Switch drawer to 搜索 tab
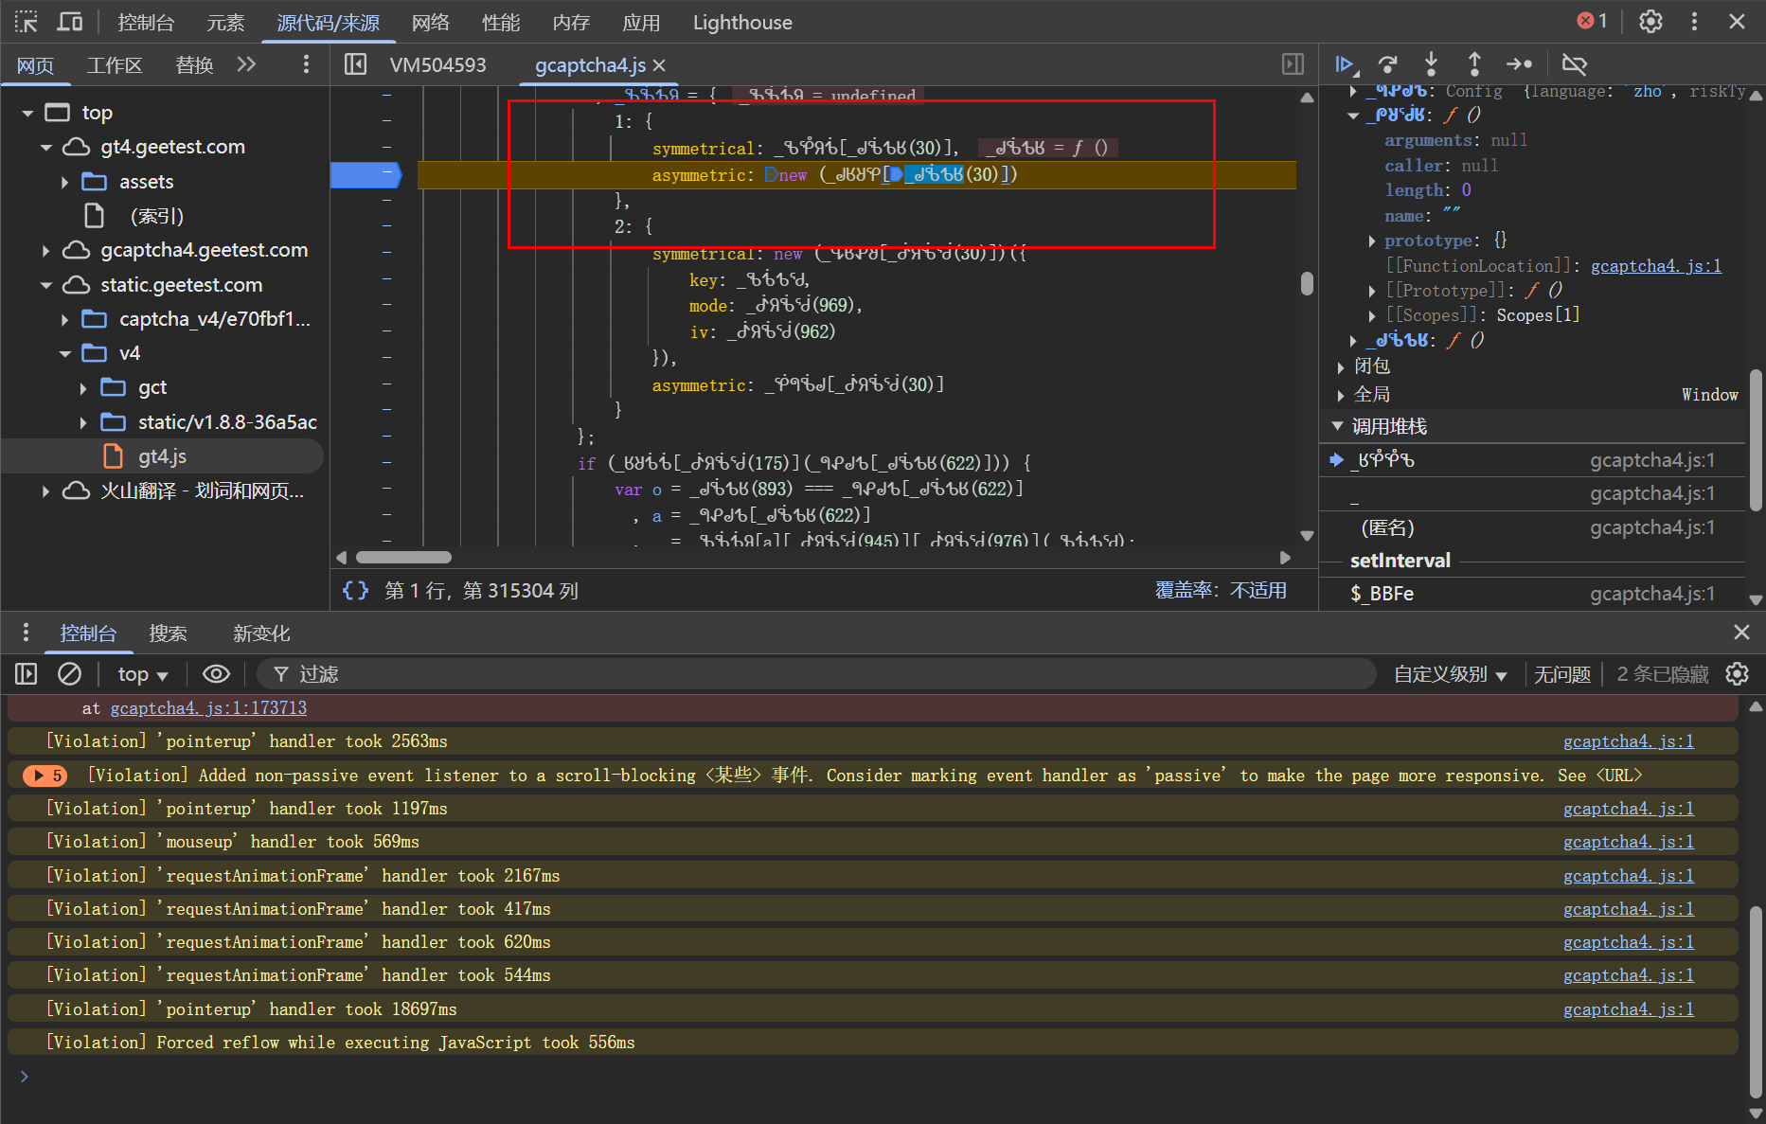Viewport: 1766px width, 1124px height. click(168, 633)
